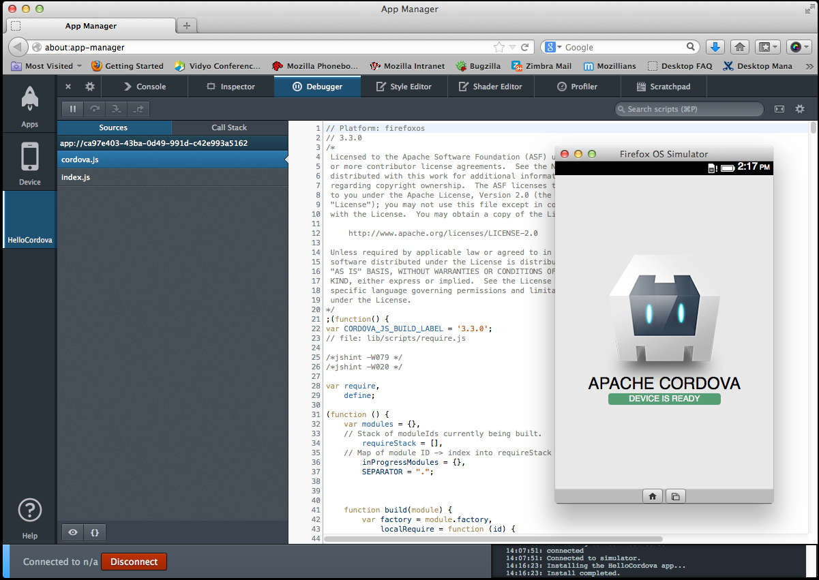The height and width of the screenshot is (580, 819).
Task: Open Getting Started bookmark
Action: point(128,66)
